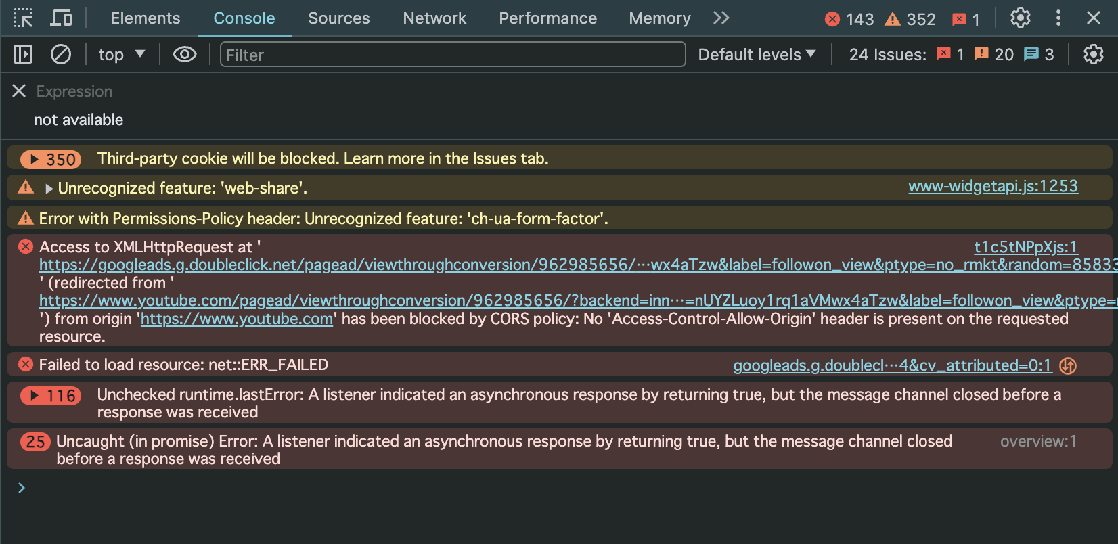
Task: Click the warning icon on the Permissions-Policy message
Action: 26,218
